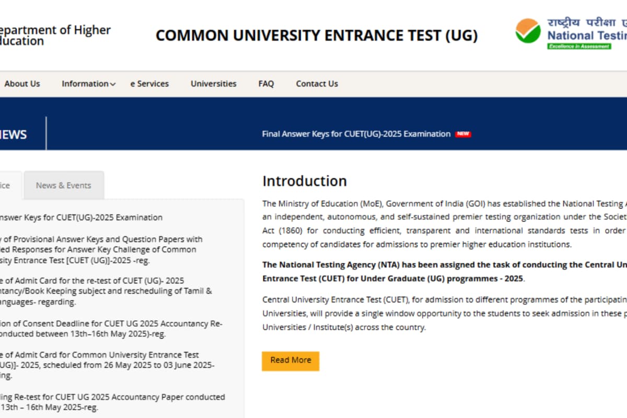The height and width of the screenshot is (418, 627).
Task: Open the Final Answer Keys ticker link
Action: tap(356, 134)
